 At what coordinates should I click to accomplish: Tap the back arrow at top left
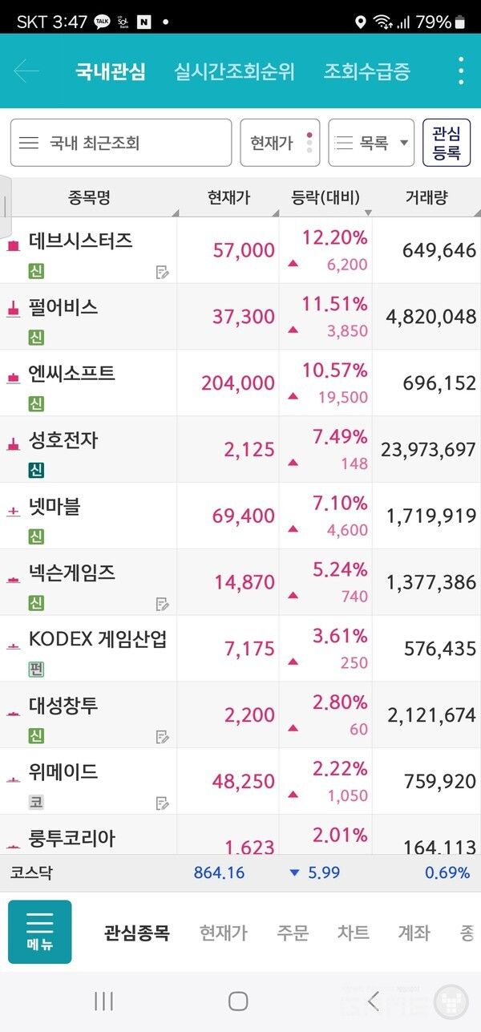(28, 71)
